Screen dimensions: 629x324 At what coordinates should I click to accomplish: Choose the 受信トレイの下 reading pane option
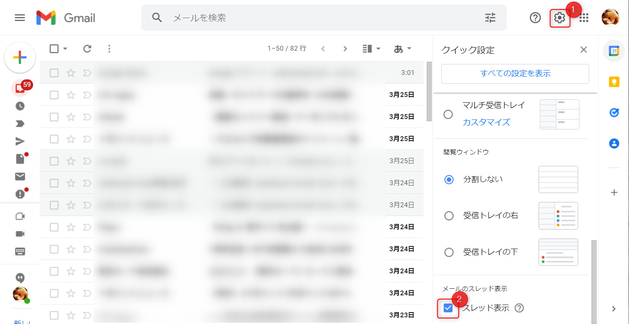449,252
